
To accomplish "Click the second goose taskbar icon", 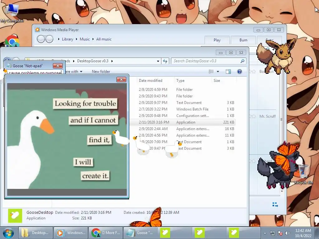I will [200, 233].
